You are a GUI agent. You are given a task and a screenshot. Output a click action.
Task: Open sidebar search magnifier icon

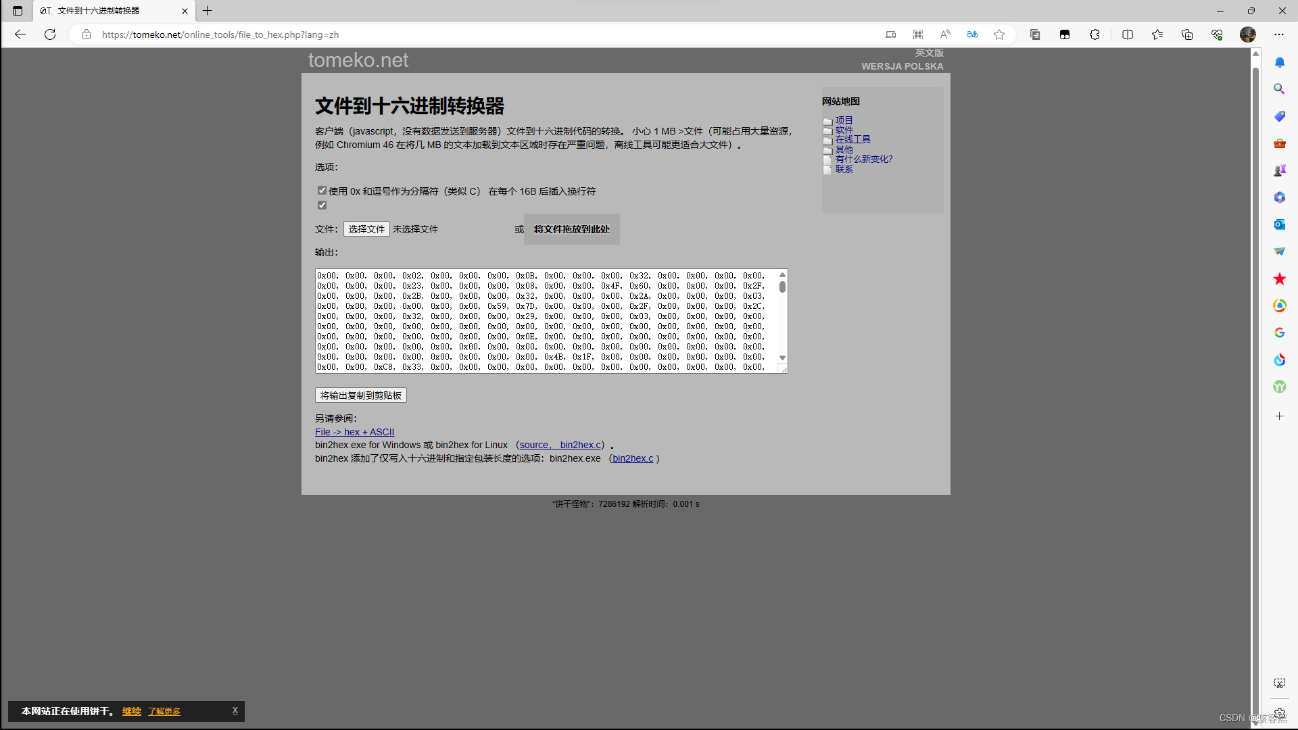(1279, 89)
